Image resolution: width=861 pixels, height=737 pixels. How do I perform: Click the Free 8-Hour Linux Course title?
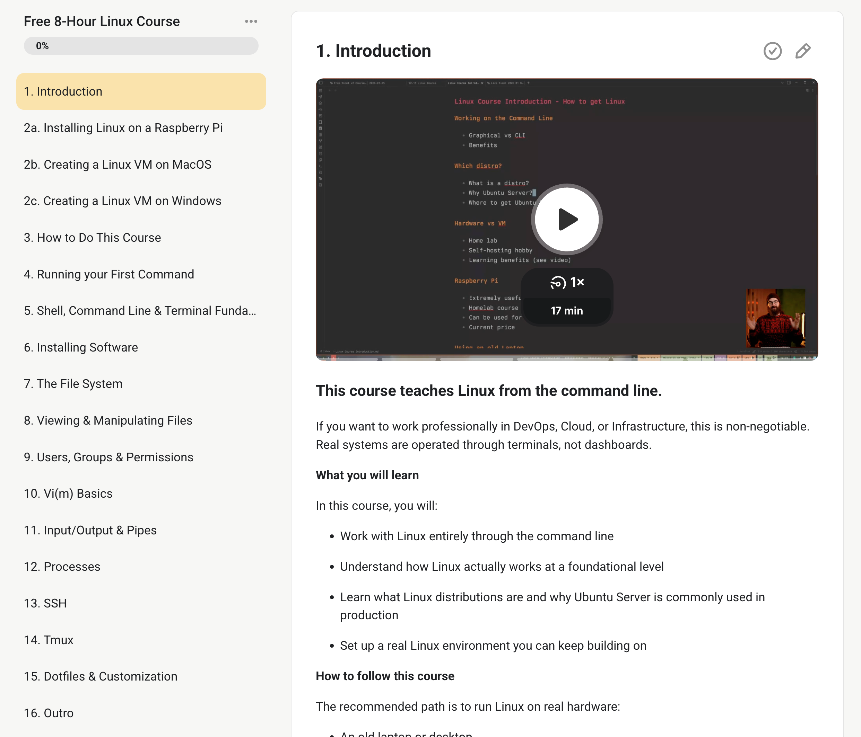coord(102,21)
